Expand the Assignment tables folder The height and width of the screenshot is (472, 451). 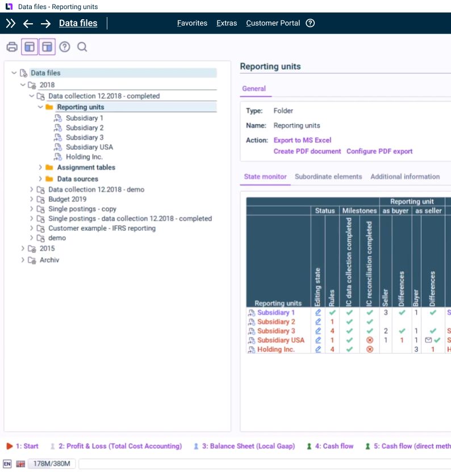[x=40, y=168]
